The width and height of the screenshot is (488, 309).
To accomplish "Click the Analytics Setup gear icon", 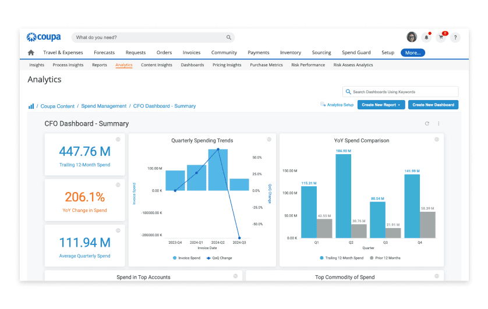I will point(323,104).
